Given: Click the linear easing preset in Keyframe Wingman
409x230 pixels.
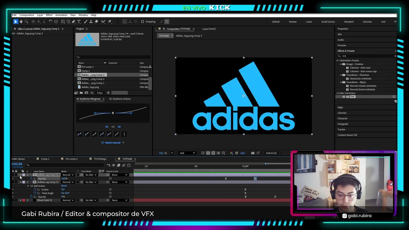Looking at the screenshot, I should click(x=117, y=134).
